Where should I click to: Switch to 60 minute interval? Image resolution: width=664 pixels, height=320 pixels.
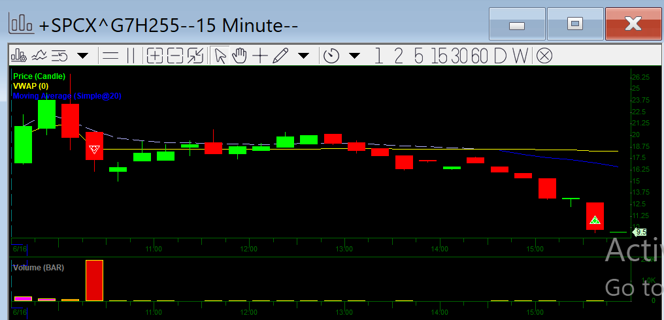point(480,56)
